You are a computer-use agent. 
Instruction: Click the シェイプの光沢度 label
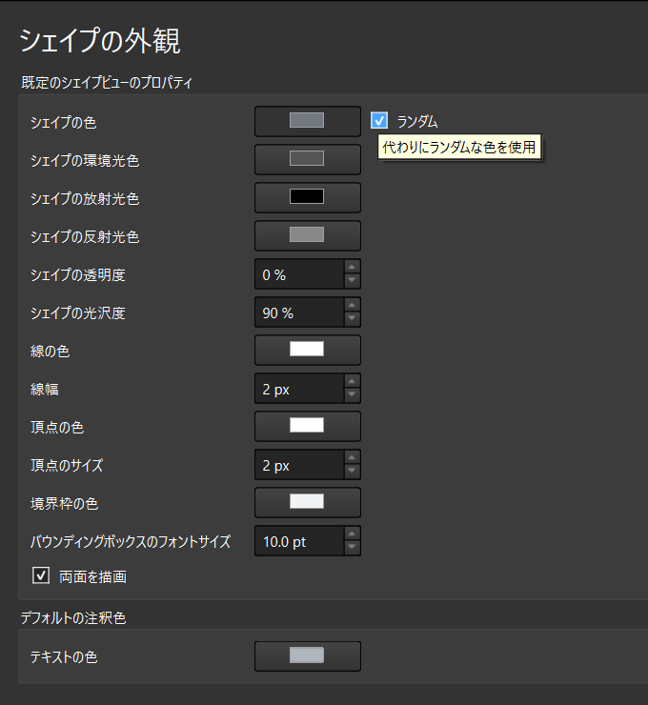[78, 312]
